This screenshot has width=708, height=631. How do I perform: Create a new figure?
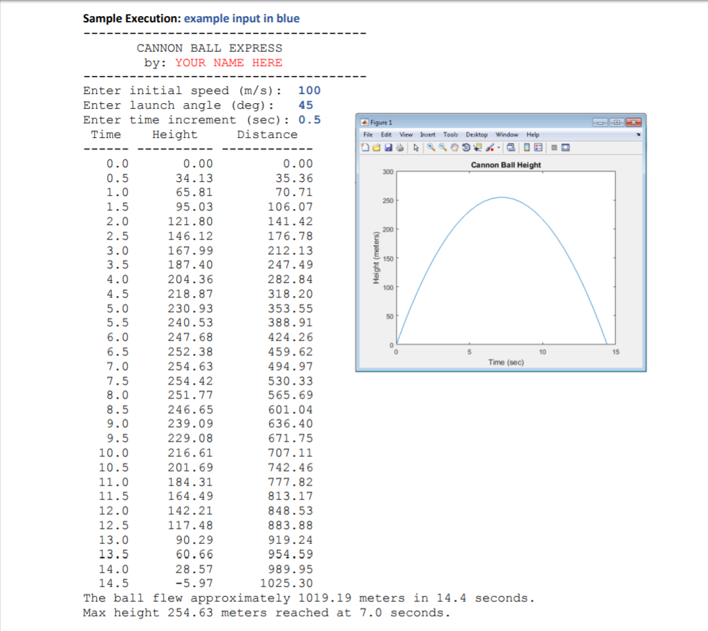(364, 147)
